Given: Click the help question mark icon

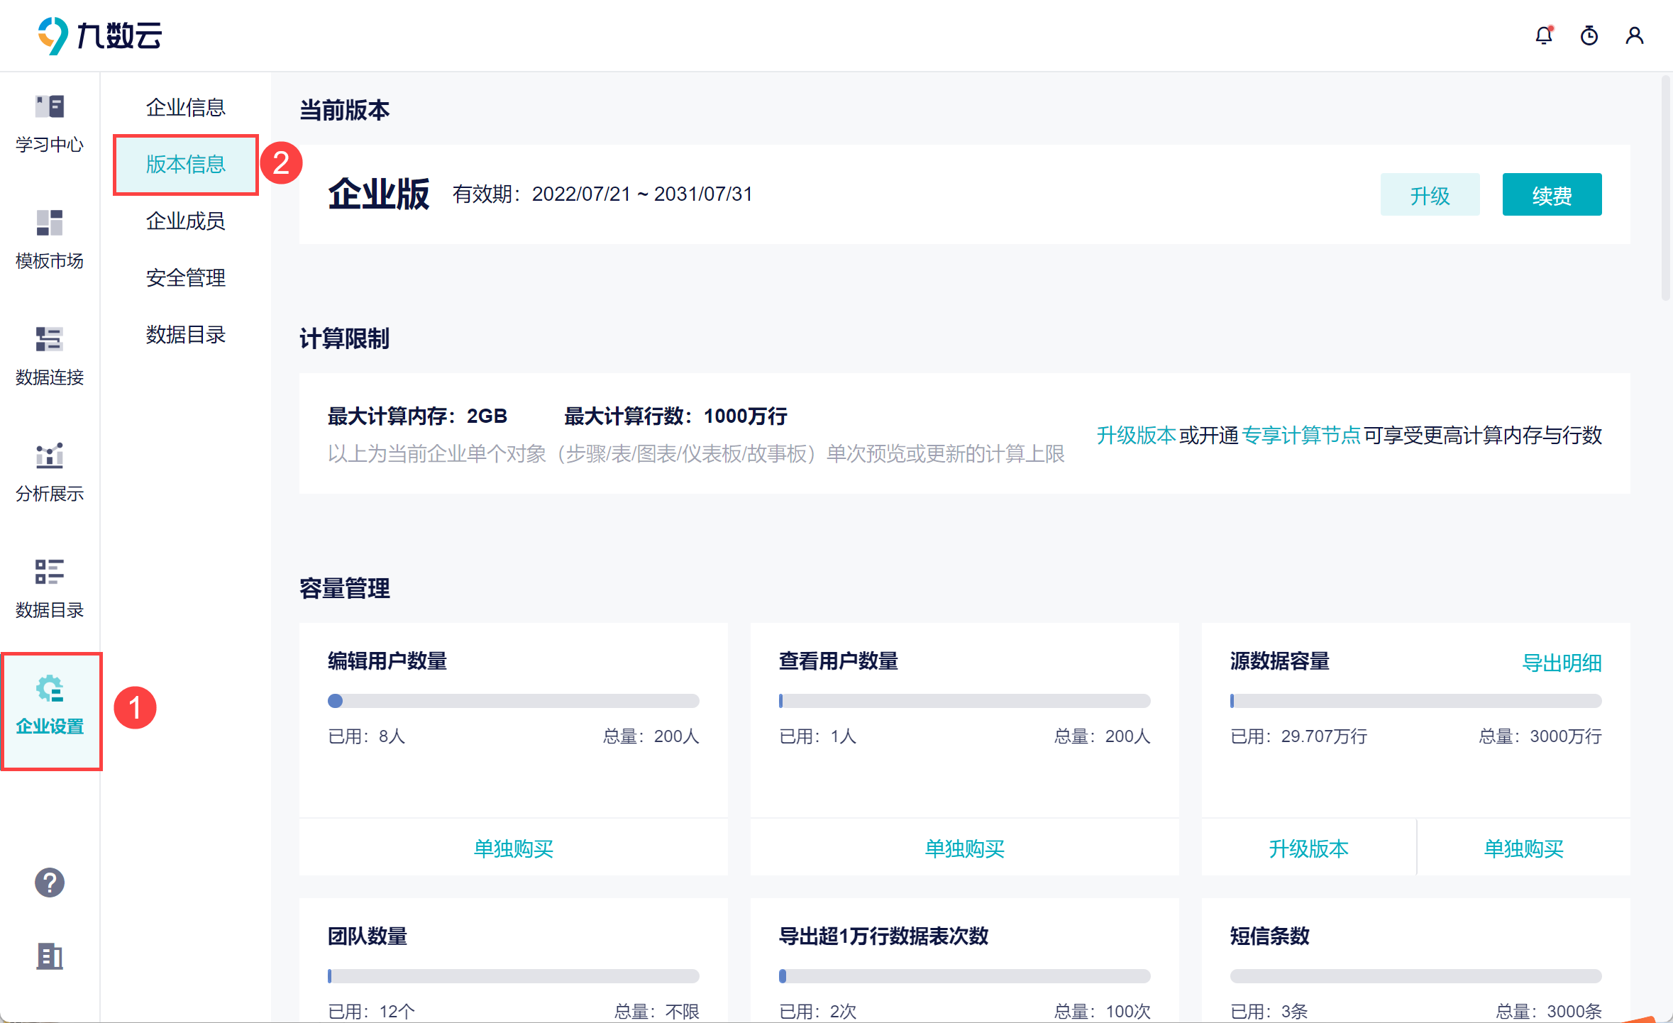Looking at the screenshot, I should click(x=50, y=883).
